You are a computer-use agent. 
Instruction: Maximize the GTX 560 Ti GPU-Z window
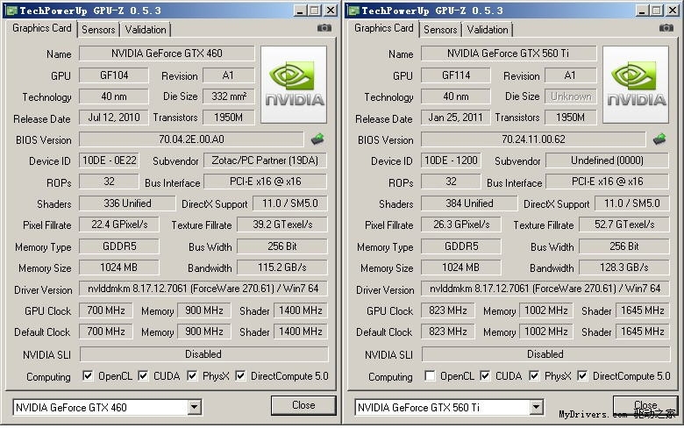pos(656,11)
